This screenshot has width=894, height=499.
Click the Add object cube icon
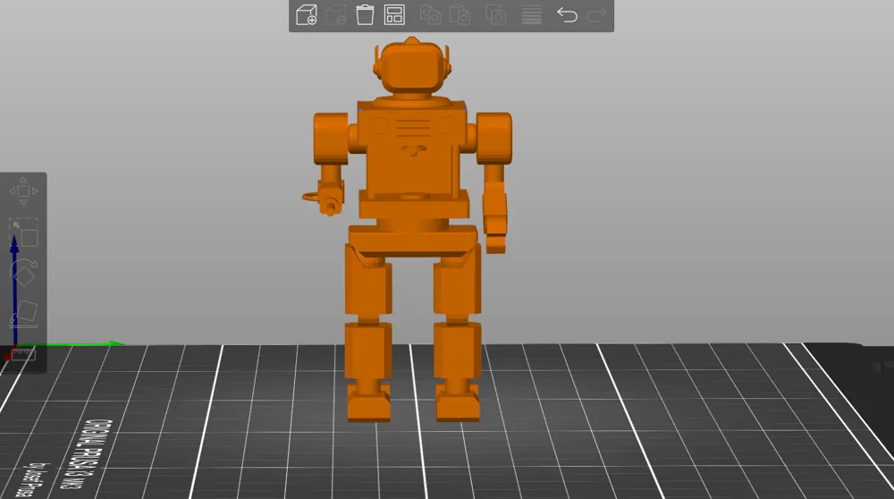pos(307,15)
